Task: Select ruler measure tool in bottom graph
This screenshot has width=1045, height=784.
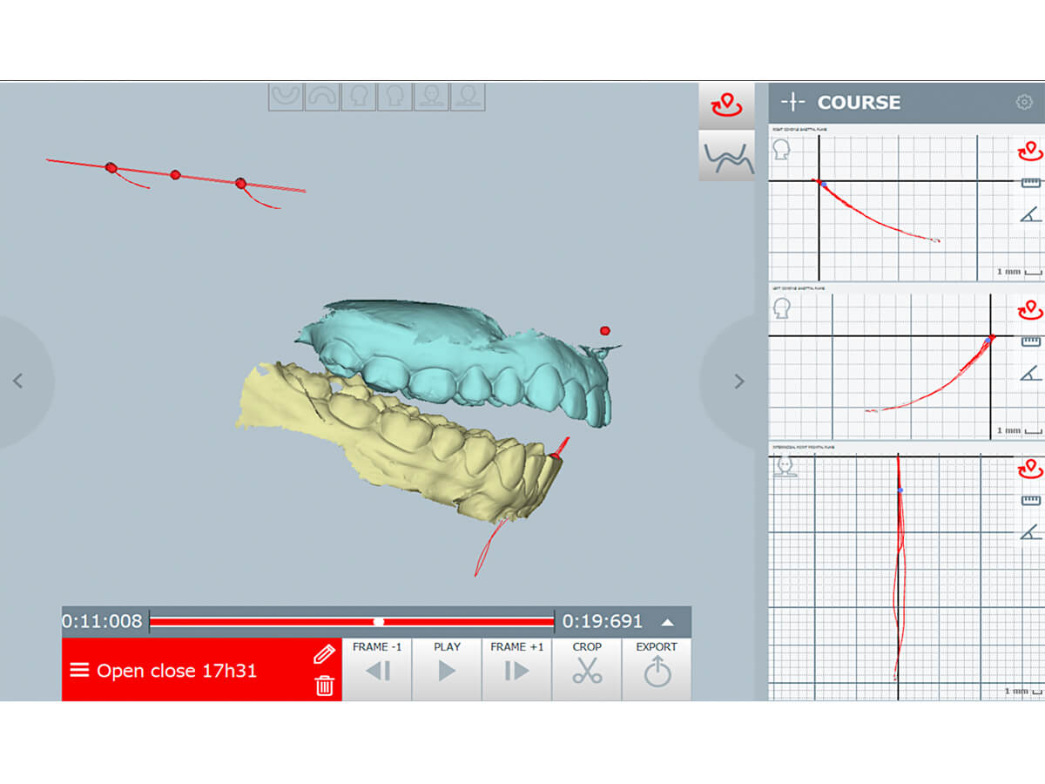Action: tap(1031, 501)
